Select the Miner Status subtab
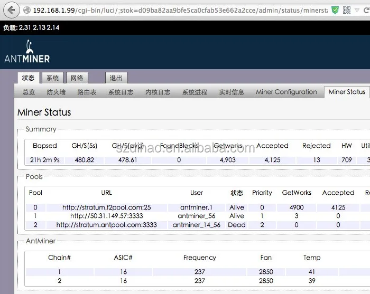Screen dimensions: 370x294 click(347, 92)
